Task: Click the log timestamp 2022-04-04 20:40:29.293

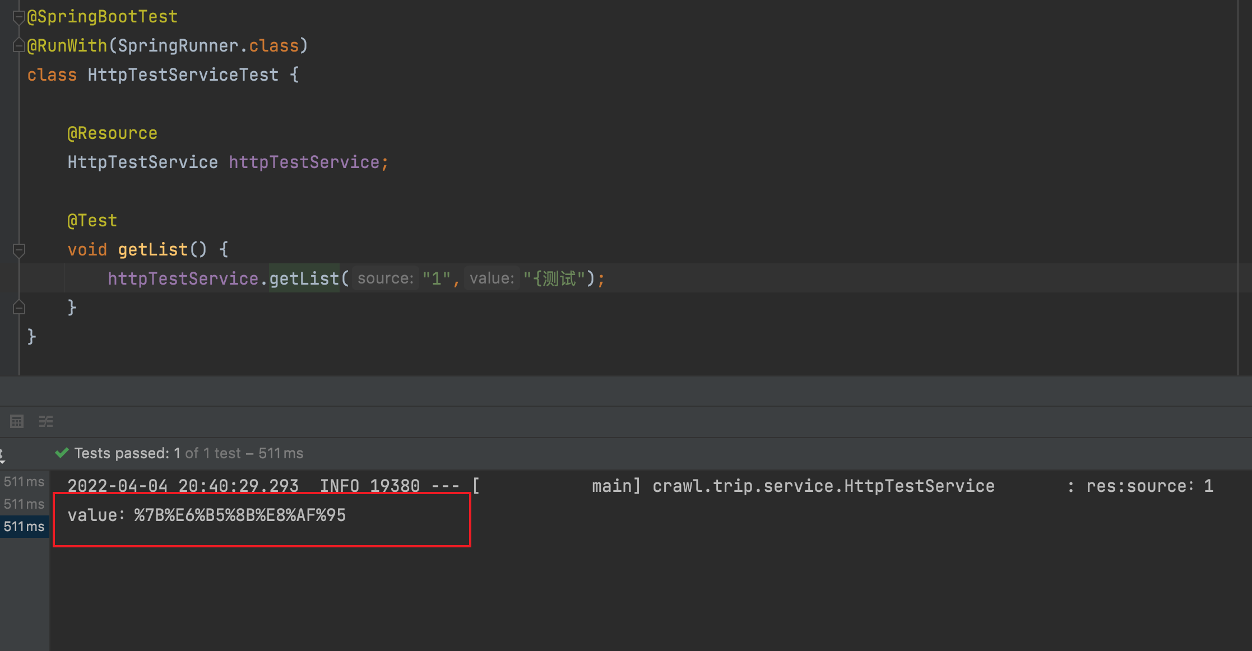Action: coord(183,486)
